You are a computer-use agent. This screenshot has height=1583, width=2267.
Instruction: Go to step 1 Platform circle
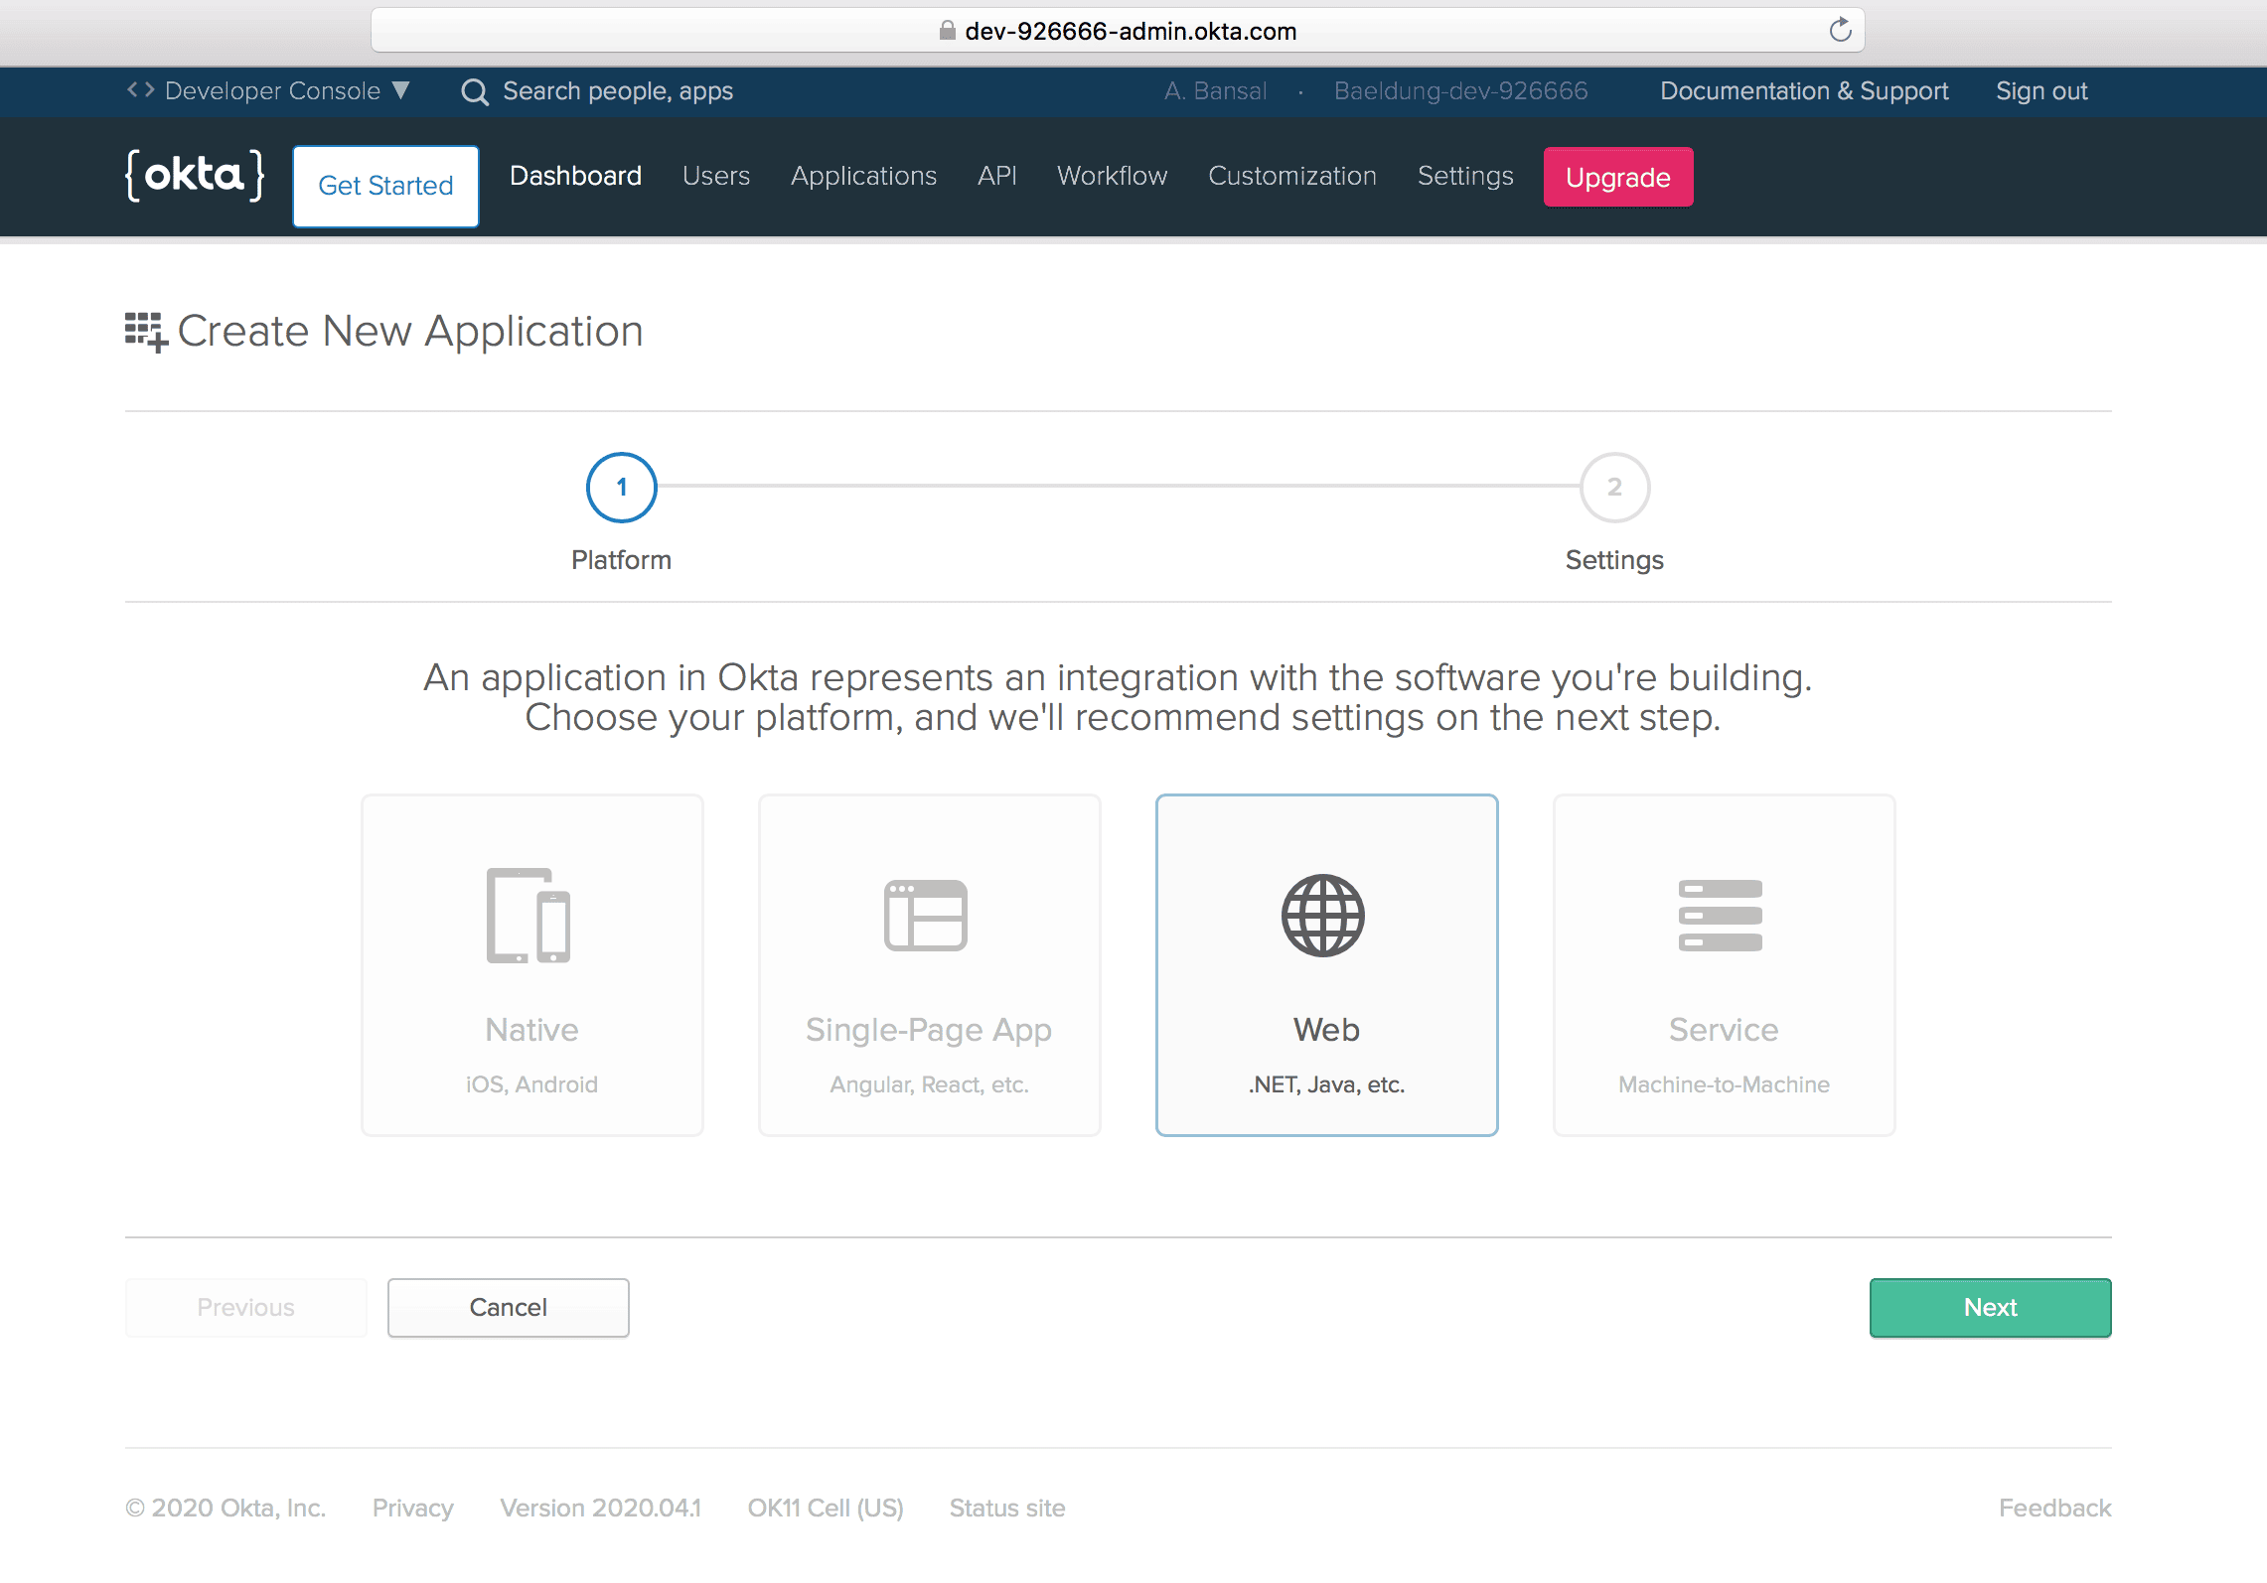(x=622, y=488)
